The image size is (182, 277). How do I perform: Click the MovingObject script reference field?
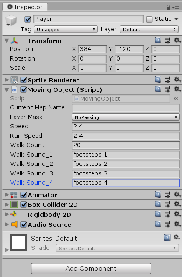tap(121, 99)
